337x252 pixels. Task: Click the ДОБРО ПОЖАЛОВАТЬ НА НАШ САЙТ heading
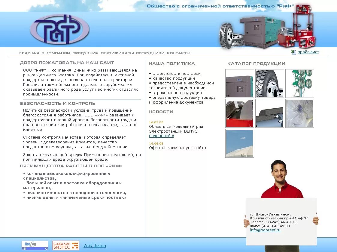coord(67,63)
